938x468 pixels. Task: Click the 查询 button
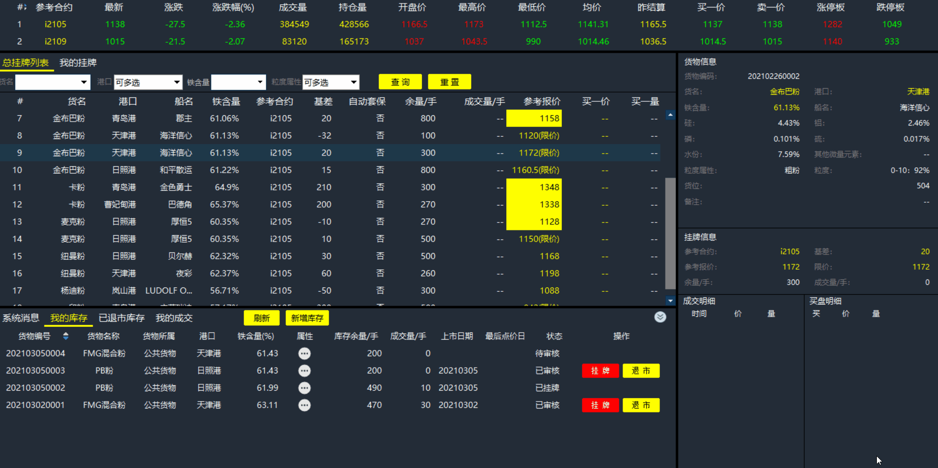(x=400, y=82)
